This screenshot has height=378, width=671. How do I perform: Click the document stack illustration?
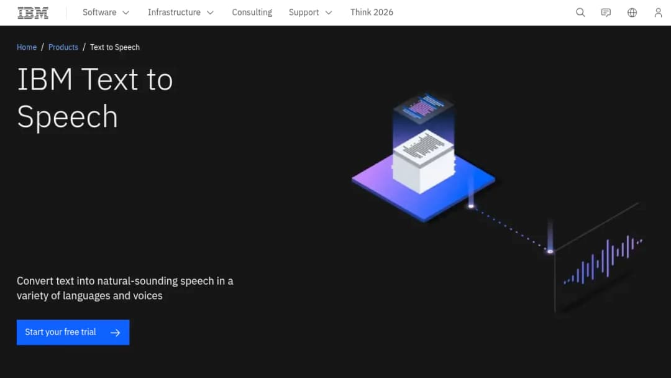pos(424,161)
